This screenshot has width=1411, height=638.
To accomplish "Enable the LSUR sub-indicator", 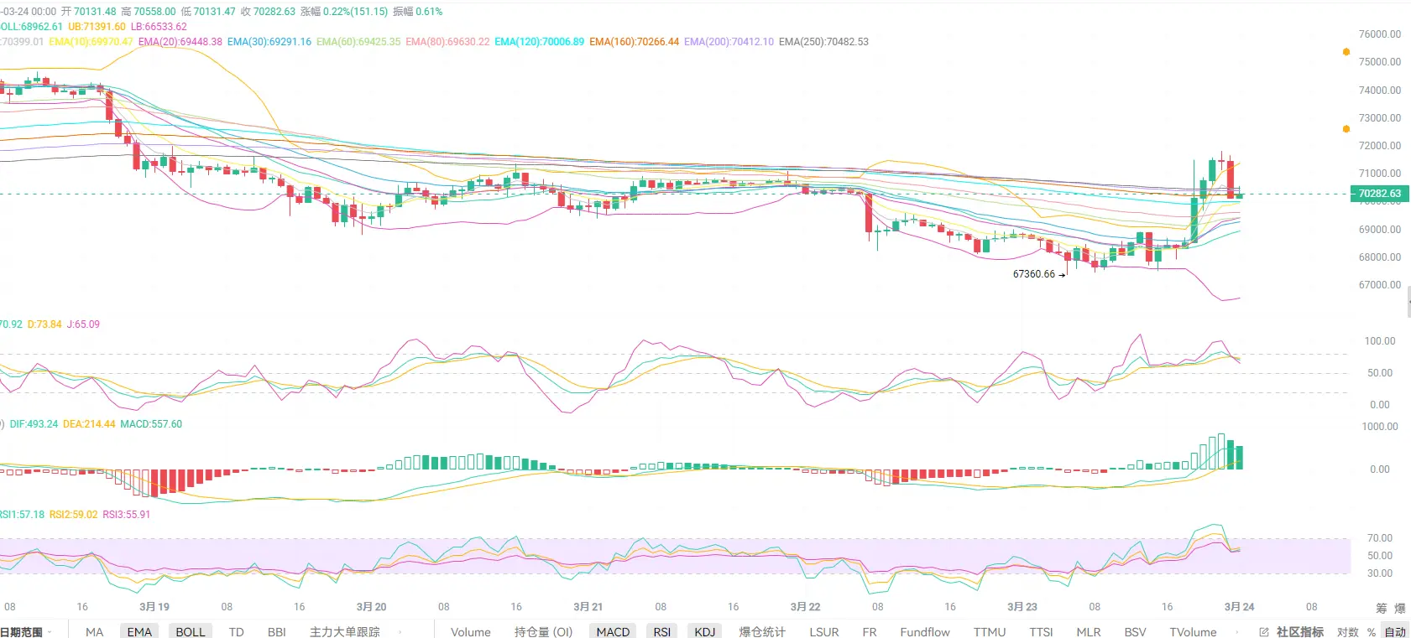I will click(x=824, y=632).
